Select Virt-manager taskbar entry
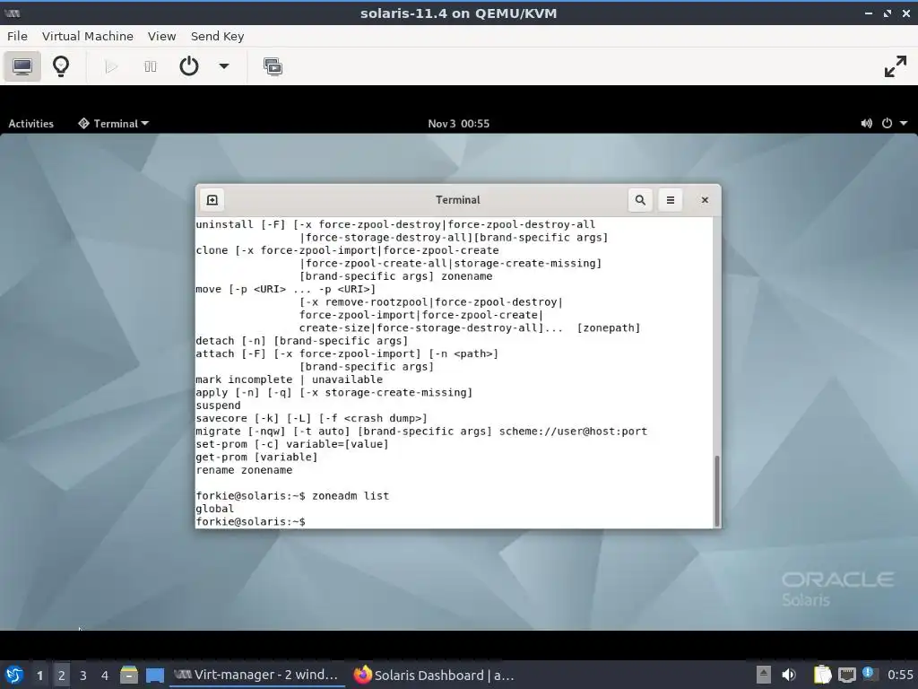The image size is (918, 689). coord(257,675)
